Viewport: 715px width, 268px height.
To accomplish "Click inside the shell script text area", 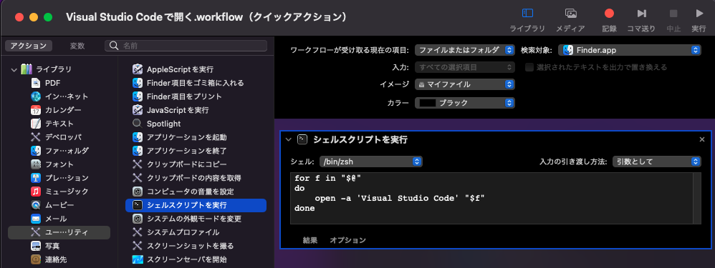I will [x=491, y=199].
